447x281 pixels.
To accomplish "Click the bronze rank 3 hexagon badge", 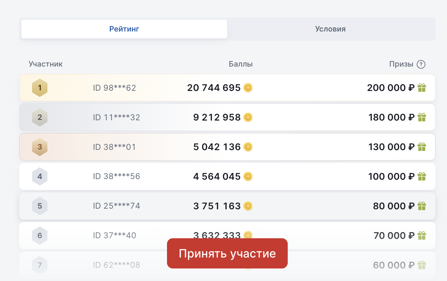I will coord(40,147).
